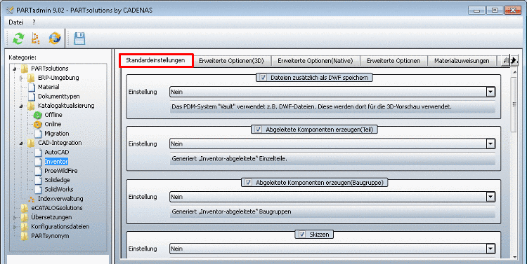
Task: Click the orange hierarchy structure toolbar icon
Action: pos(36,39)
